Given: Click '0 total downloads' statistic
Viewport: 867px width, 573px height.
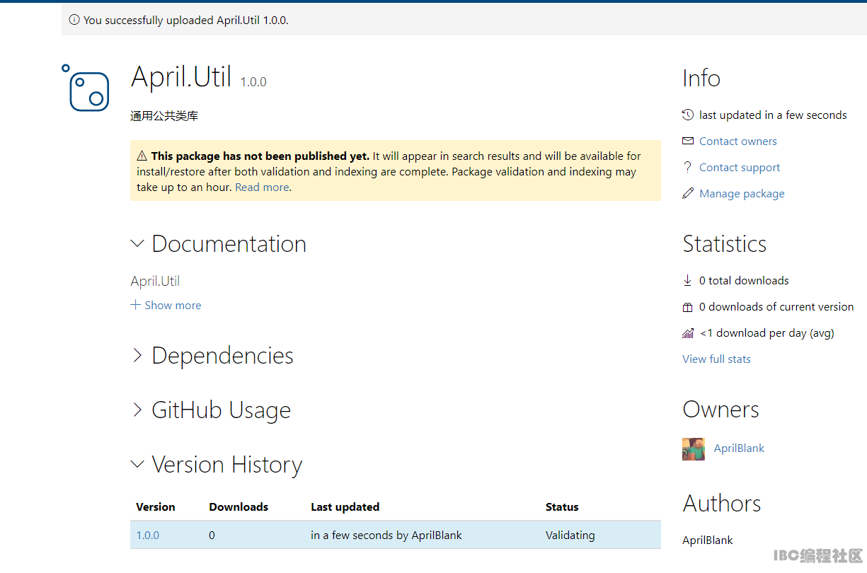Looking at the screenshot, I should coord(744,280).
